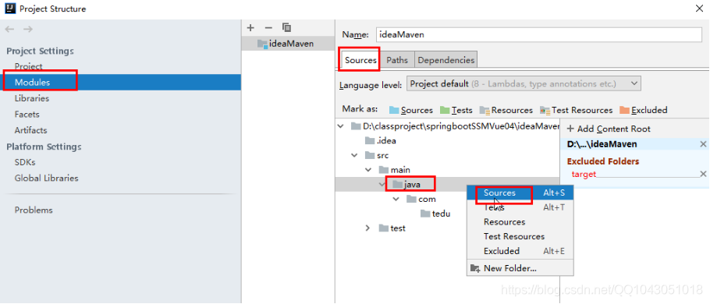Image resolution: width=710 pixels, height=304 pixels.
Task: Switch to the Dependencies tab
Action: coord(446,60)
